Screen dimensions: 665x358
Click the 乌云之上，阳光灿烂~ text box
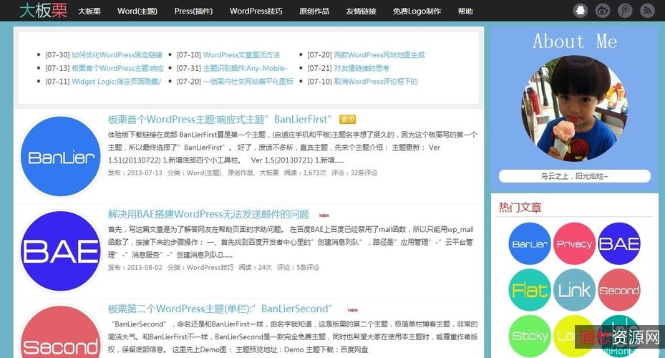[574, 176]
